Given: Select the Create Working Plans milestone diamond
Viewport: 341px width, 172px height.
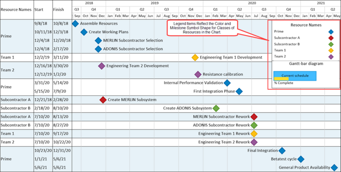Looking at the screenshot, I should 84,32.
